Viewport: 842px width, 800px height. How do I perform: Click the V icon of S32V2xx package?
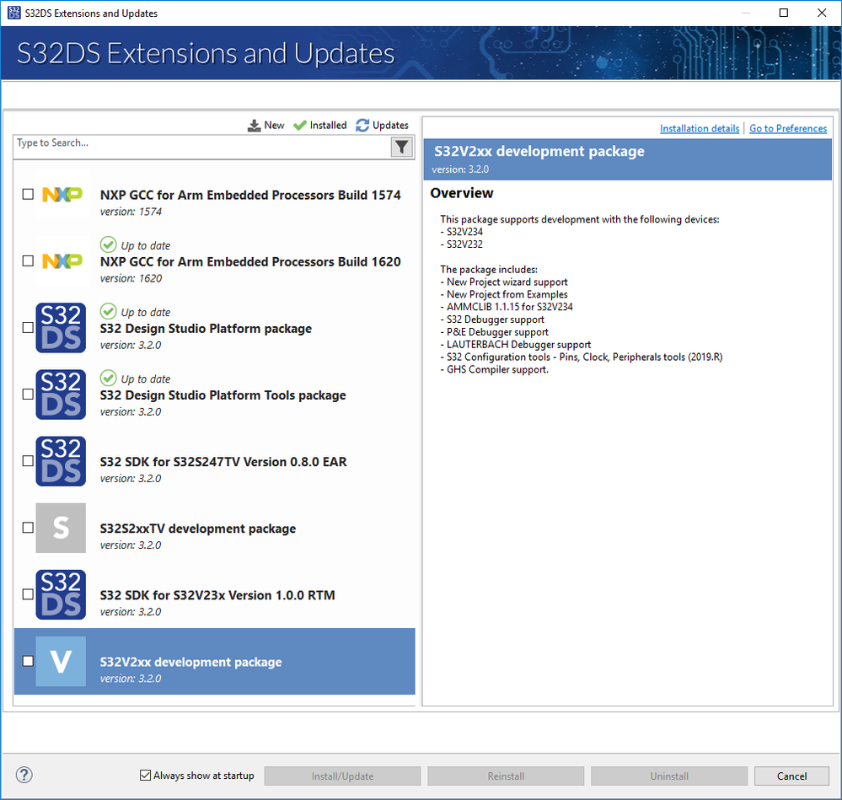pos(61,661)
